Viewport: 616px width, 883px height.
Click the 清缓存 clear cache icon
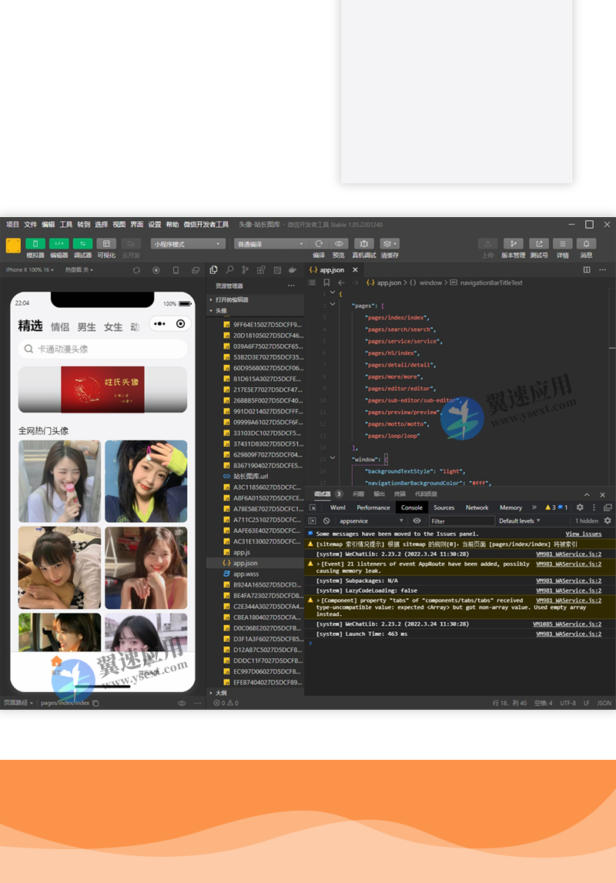pos(390,244)
